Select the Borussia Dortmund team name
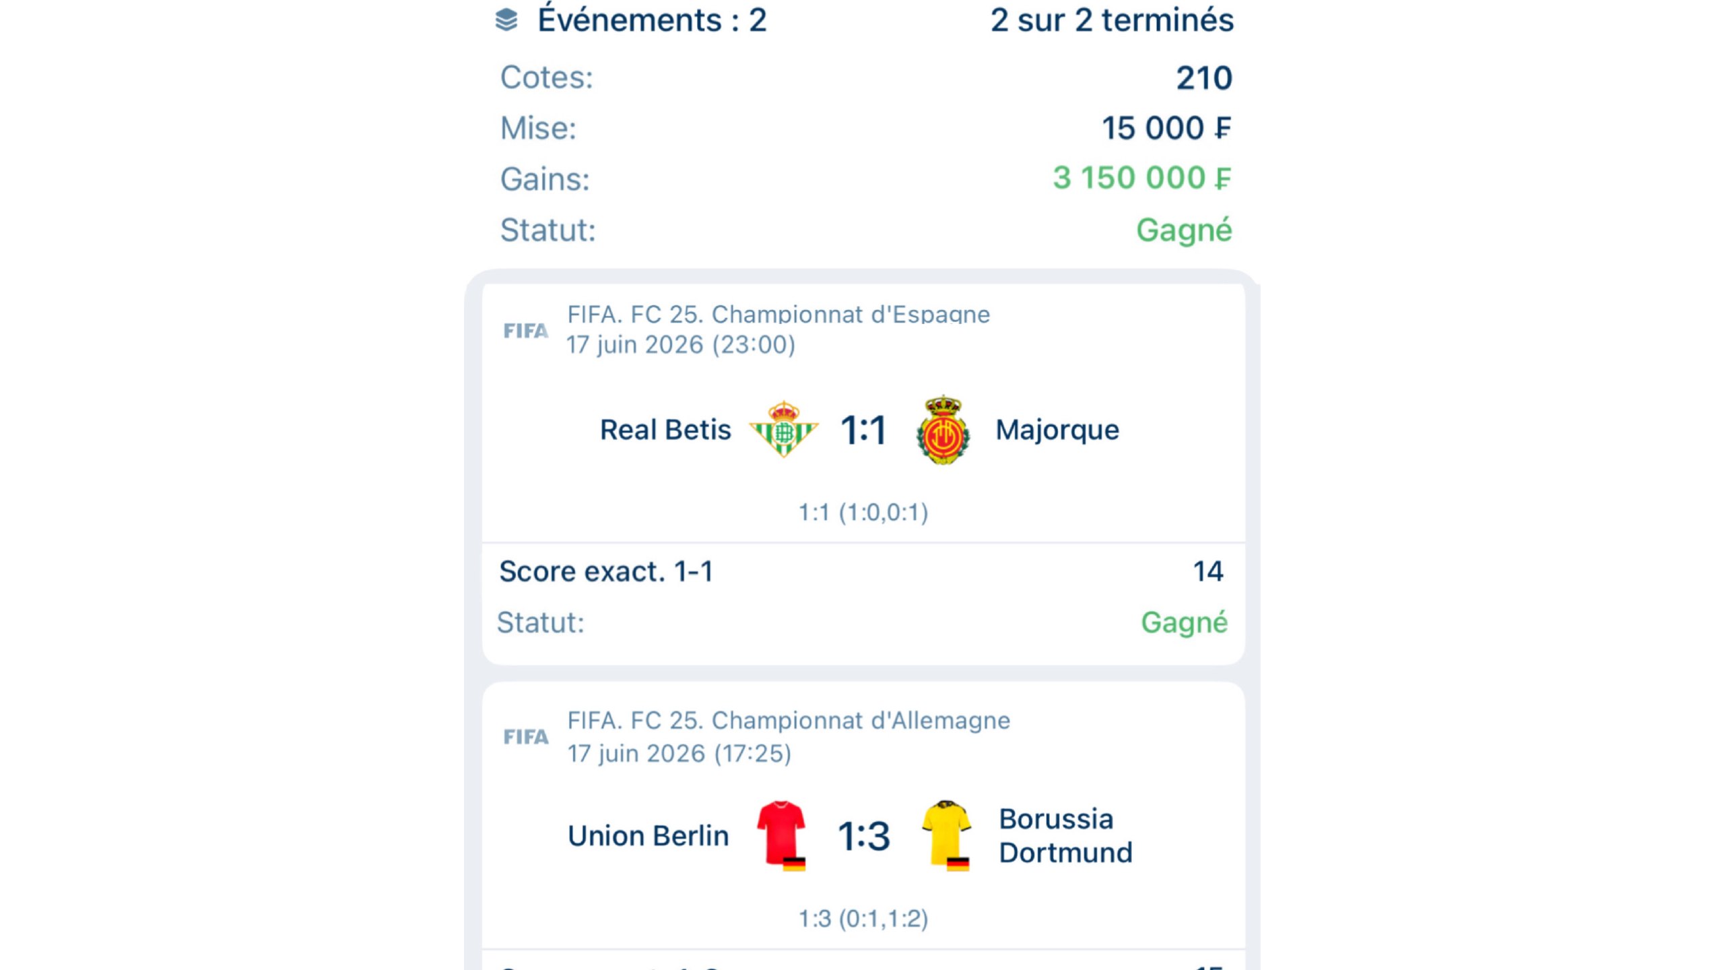1724x970 pixels. pyautogui.click(x=1066, y=836)
